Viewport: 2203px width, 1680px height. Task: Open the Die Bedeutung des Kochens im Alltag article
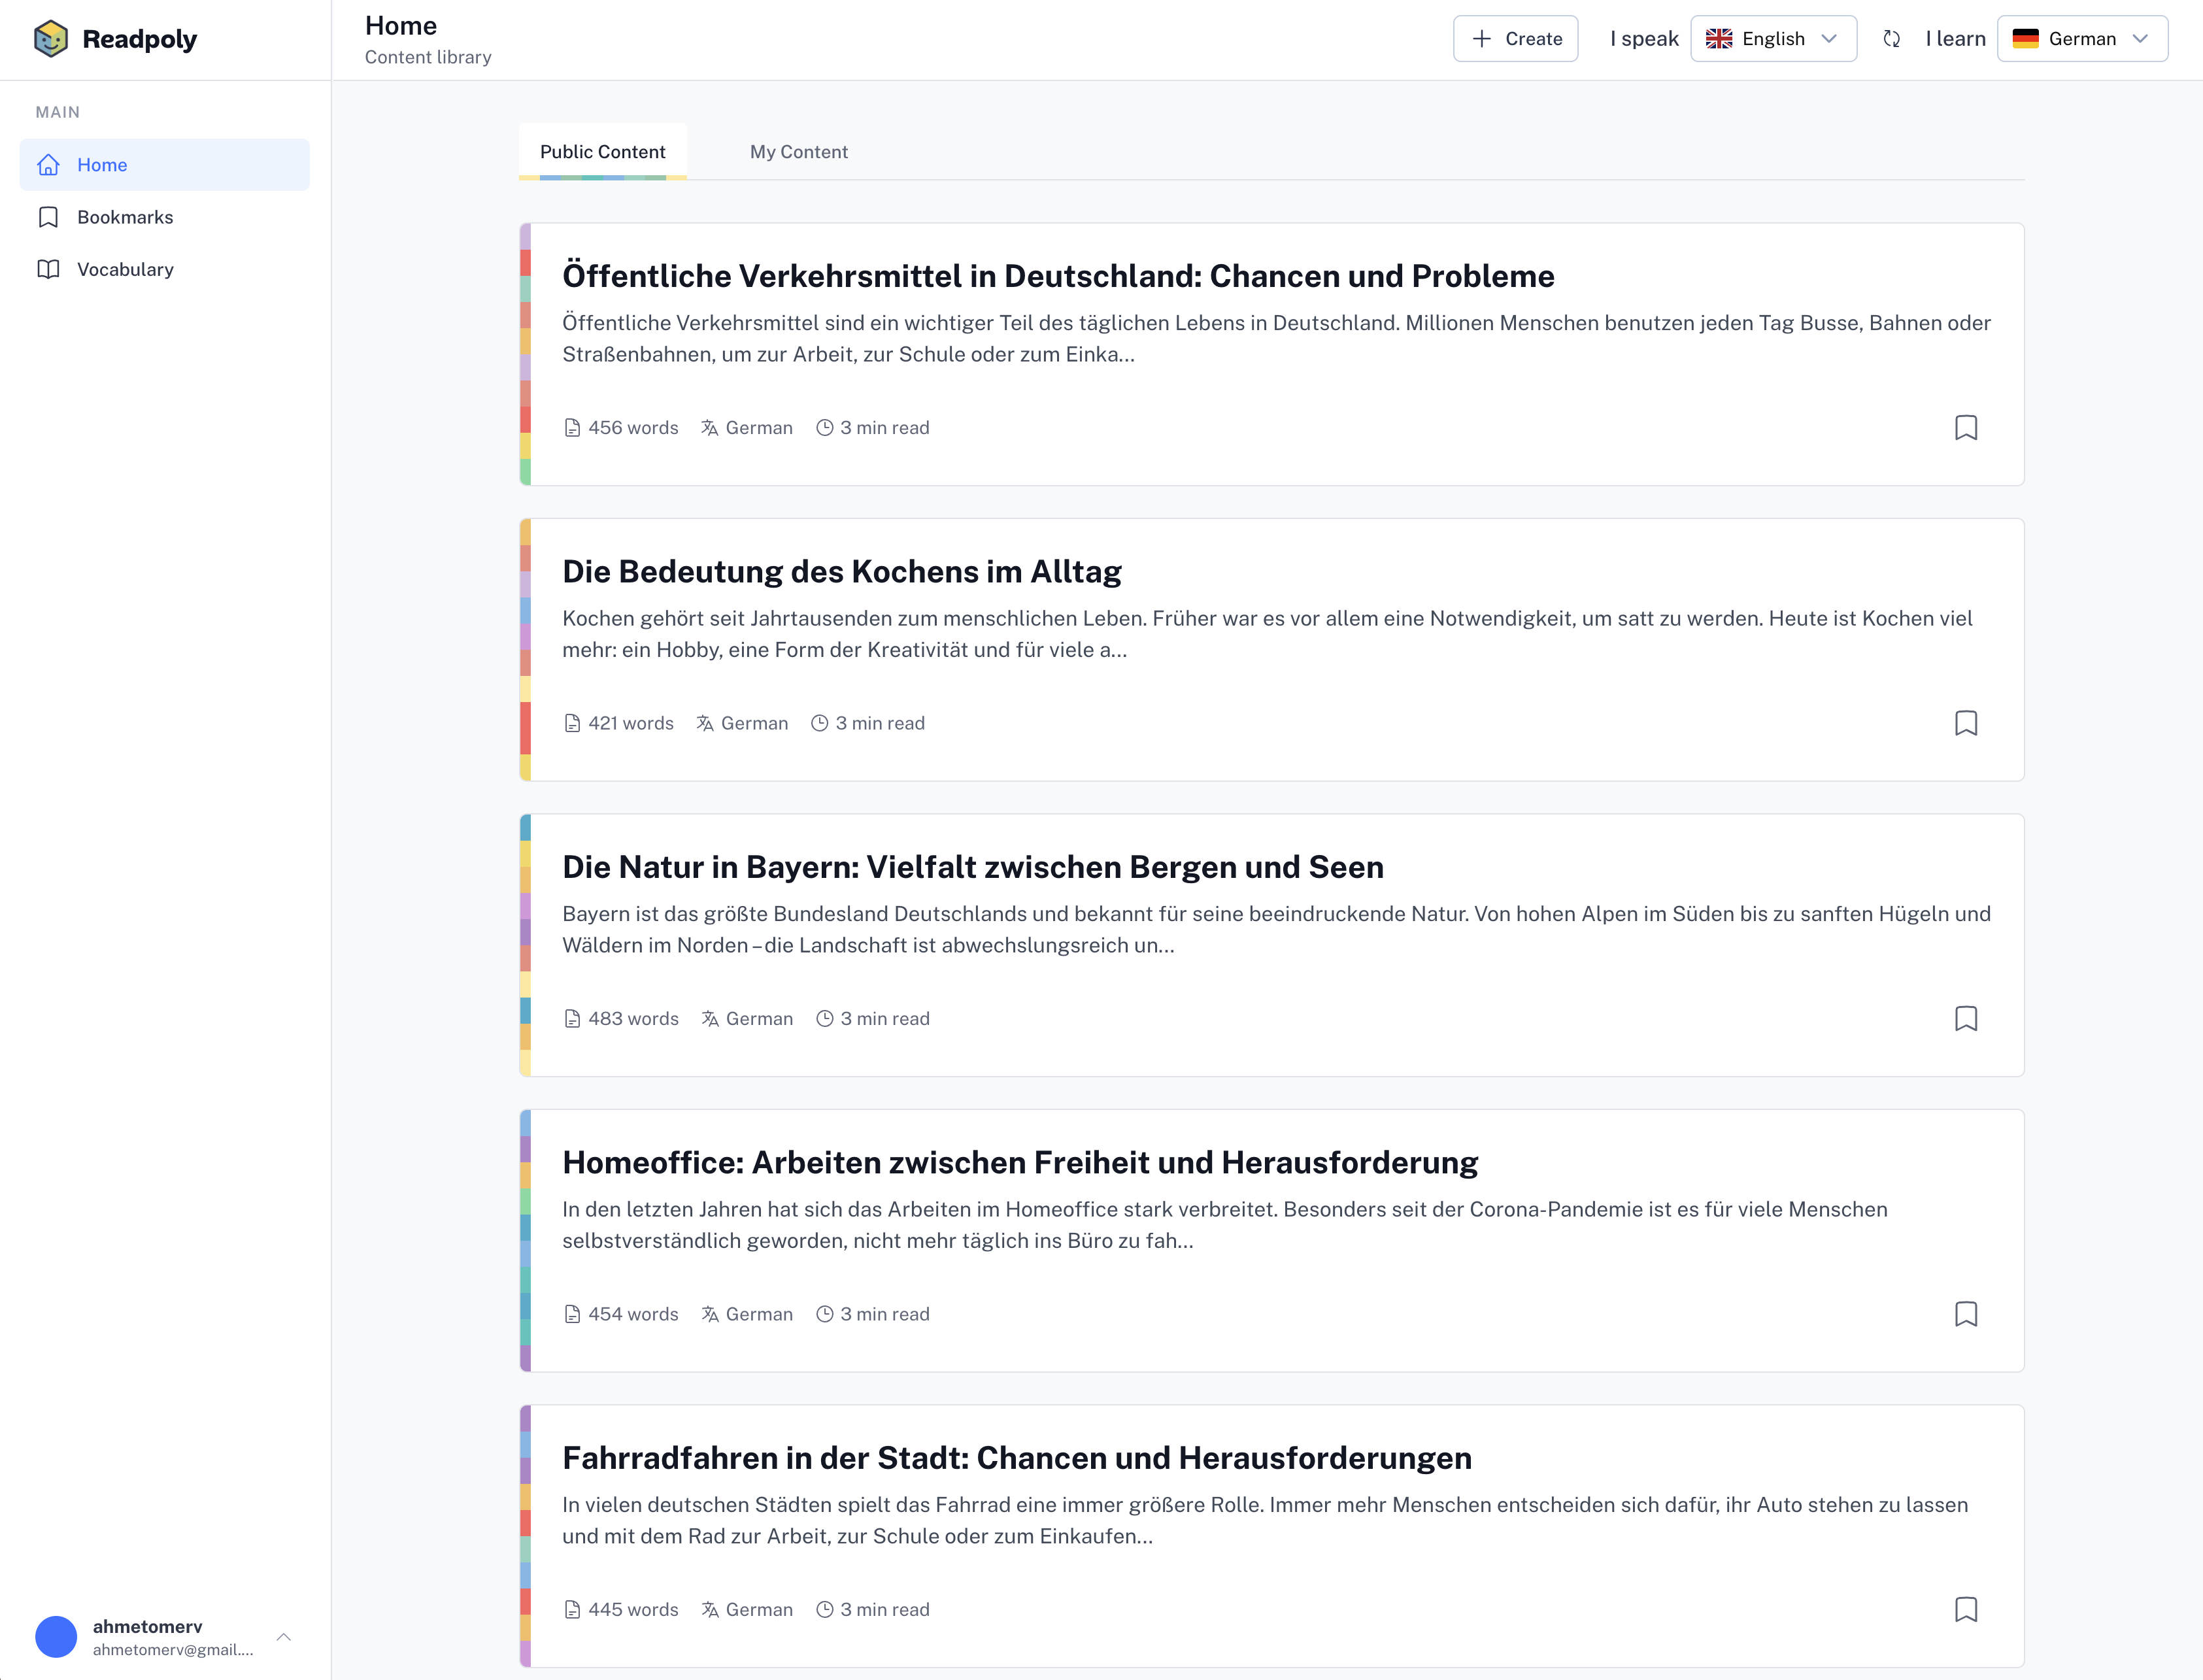pos(841,572)
